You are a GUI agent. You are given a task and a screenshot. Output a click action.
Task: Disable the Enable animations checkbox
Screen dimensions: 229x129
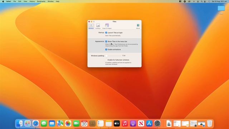106,49
